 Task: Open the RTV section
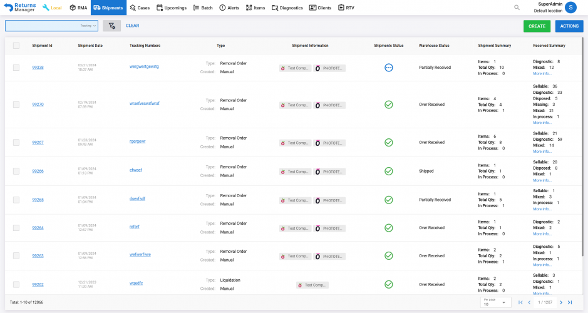pos(346,8)
